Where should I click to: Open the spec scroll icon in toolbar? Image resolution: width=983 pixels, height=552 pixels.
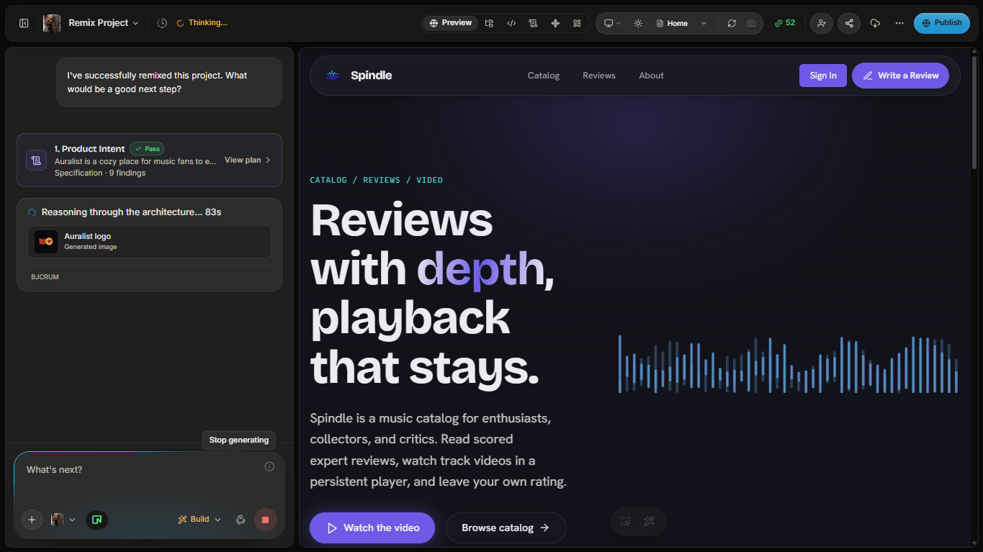click(533, 23)
